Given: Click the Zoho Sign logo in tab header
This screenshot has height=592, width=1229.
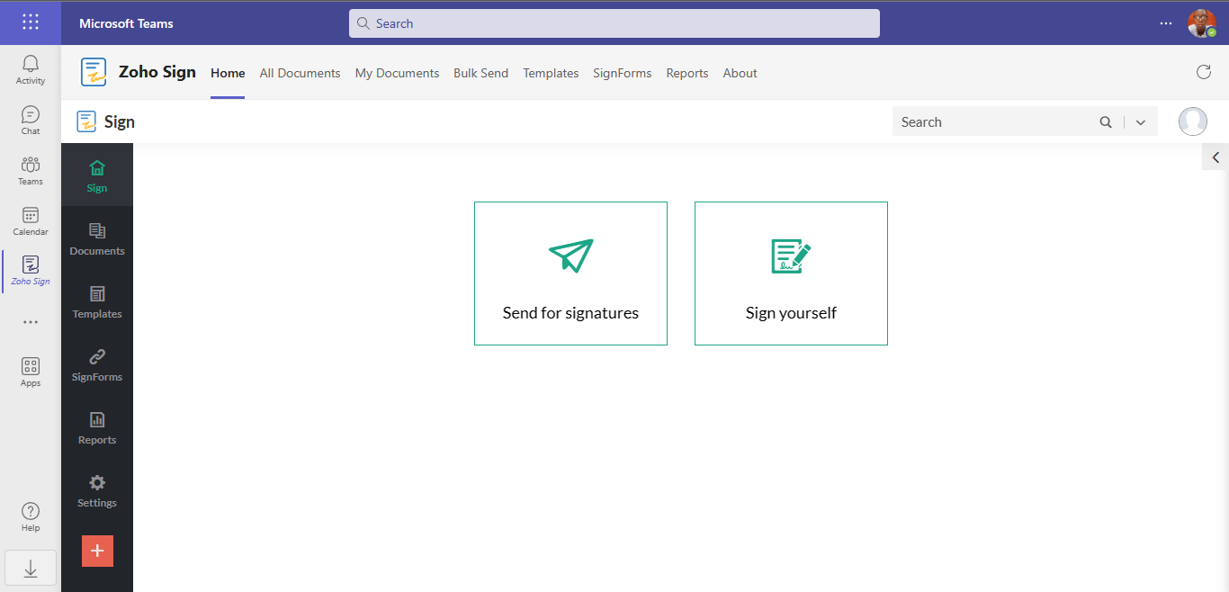Looking at the screenshot, I should [x=94, y=72].
